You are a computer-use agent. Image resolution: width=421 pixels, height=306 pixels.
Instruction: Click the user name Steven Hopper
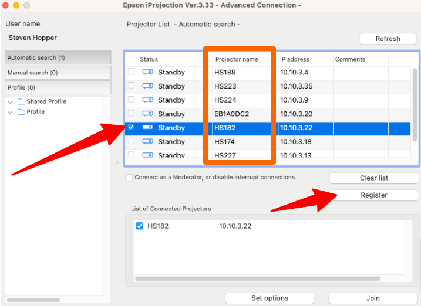coord(32,38)
